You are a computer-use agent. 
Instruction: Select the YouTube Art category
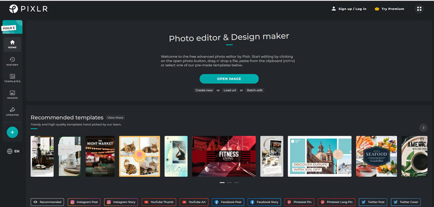tap(194, 202)
